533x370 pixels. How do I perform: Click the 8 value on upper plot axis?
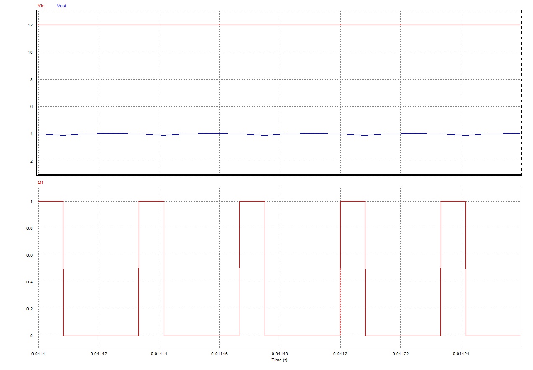(31, 79)
